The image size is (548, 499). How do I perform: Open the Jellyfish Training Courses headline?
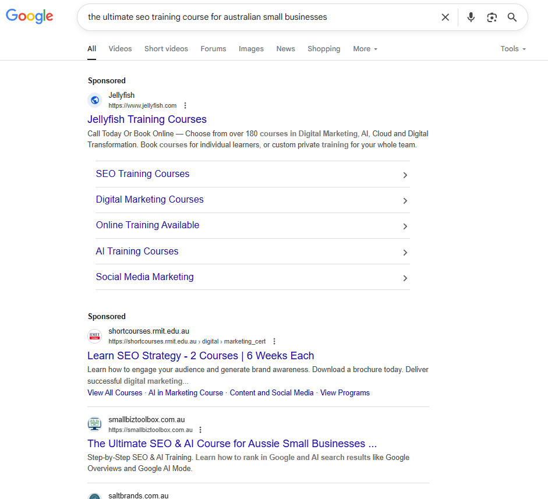coord(147,119)
